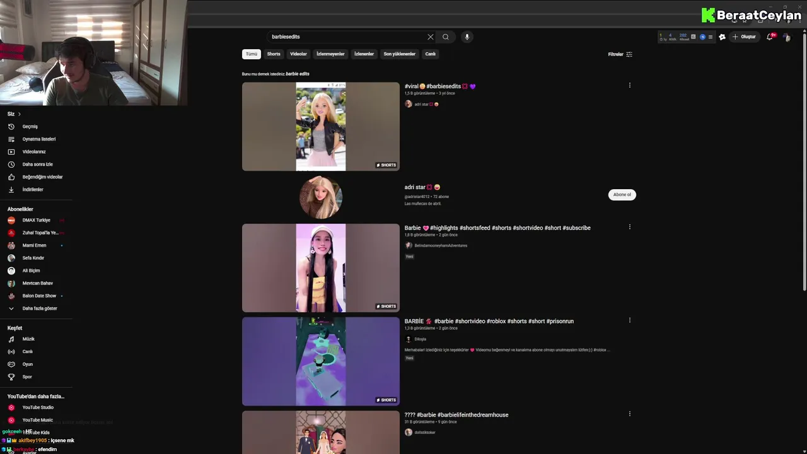Open the #viral #barbiesedits Shorts thumbnail
The height and width of the screenshot is (454, 807).
(x=321, y=127)
